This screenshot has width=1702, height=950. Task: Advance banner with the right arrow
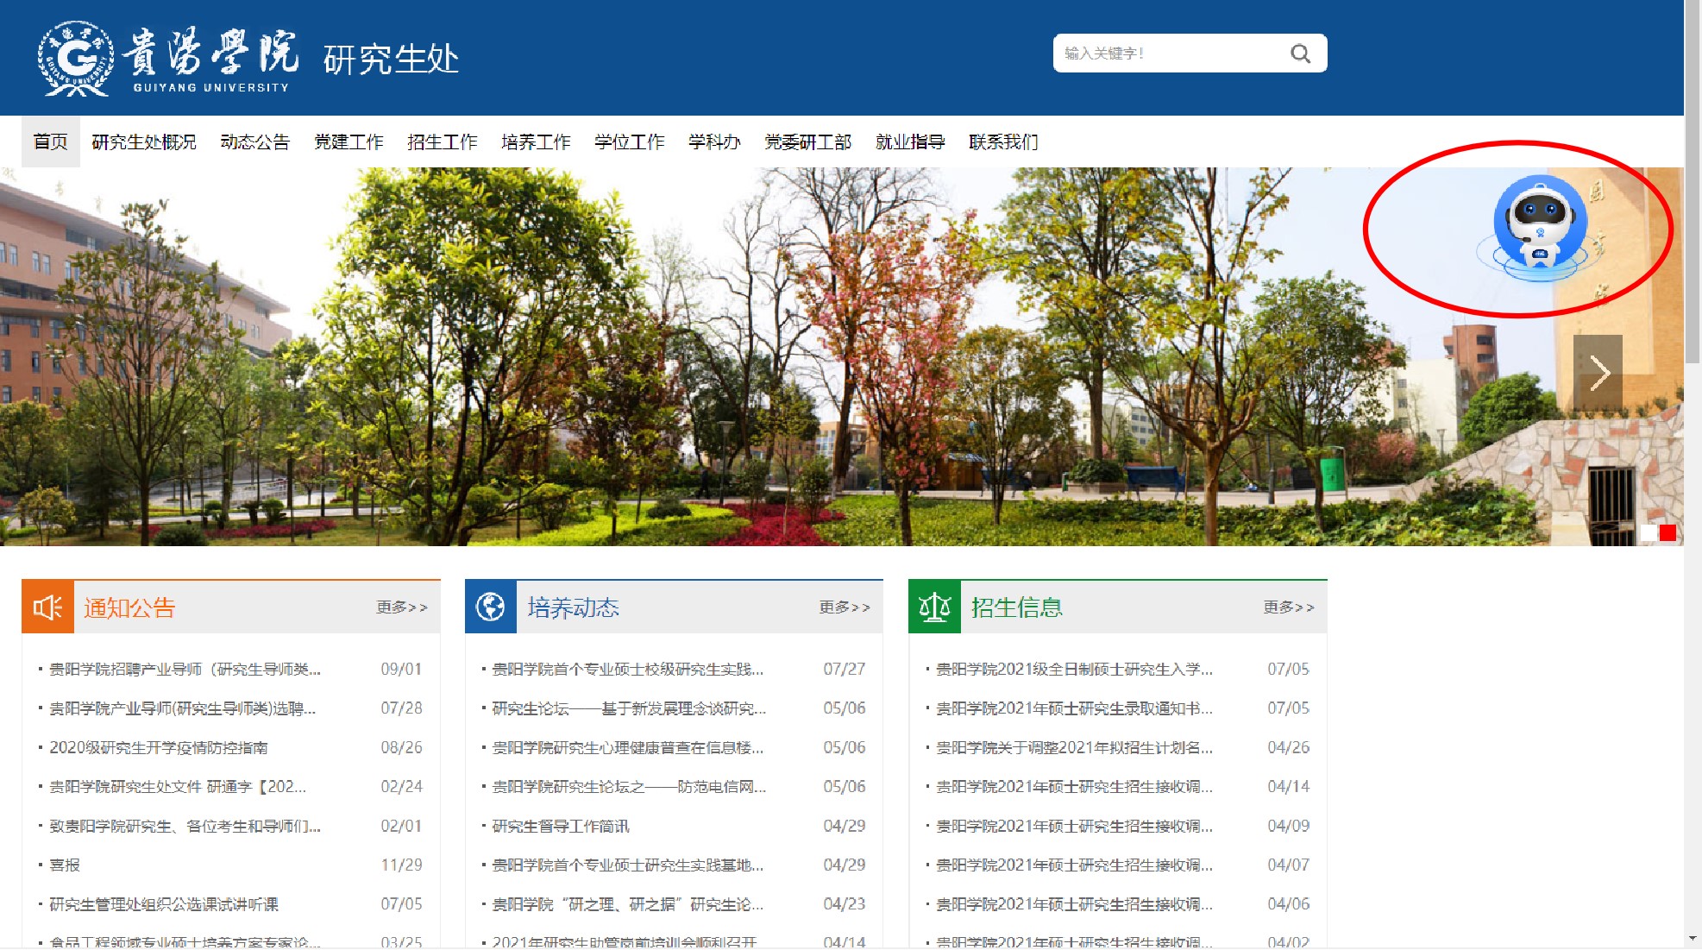tap(1598, 373)
